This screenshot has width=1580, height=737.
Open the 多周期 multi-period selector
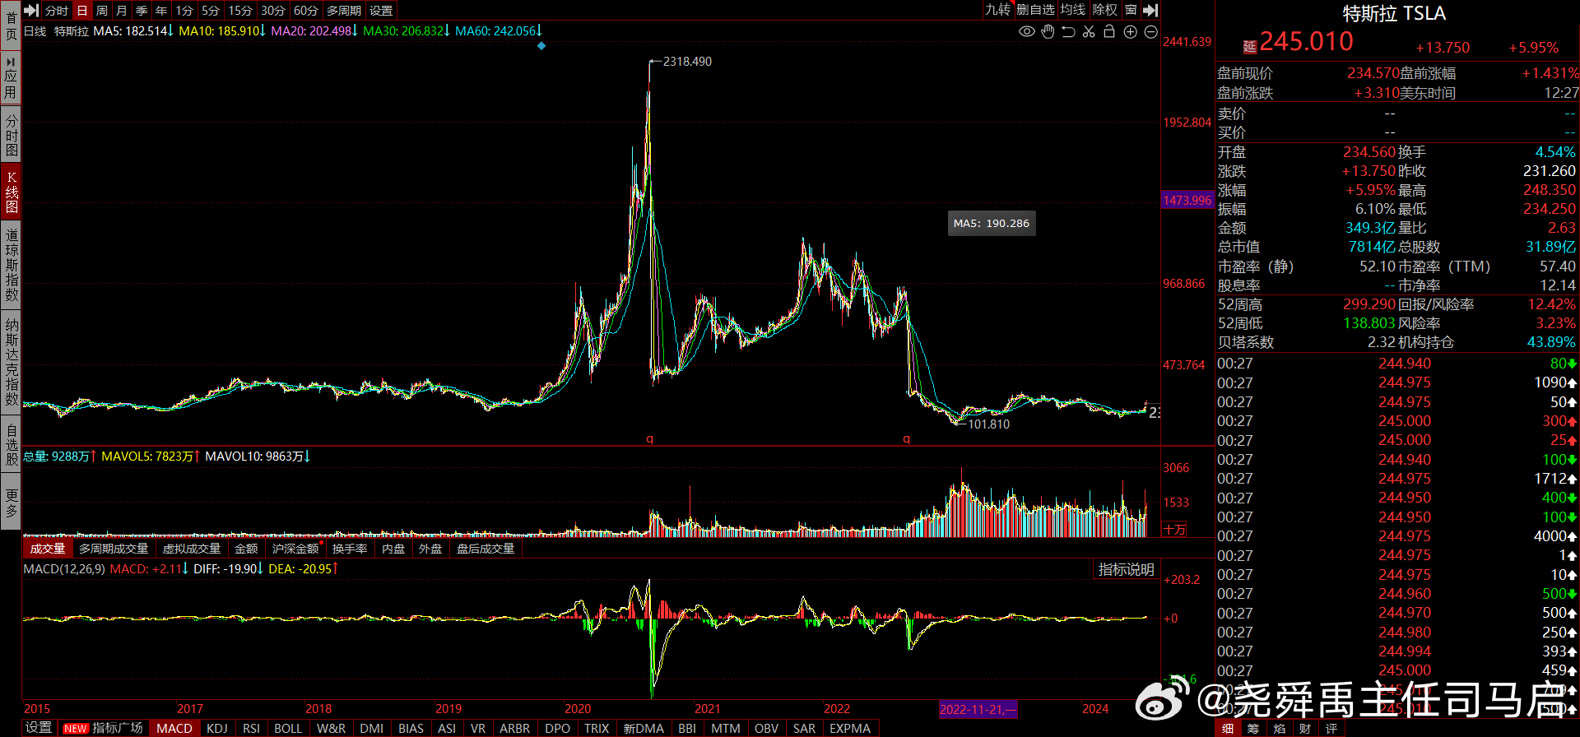pos(344,11)
